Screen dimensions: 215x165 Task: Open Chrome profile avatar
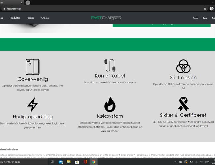point(212,9)
